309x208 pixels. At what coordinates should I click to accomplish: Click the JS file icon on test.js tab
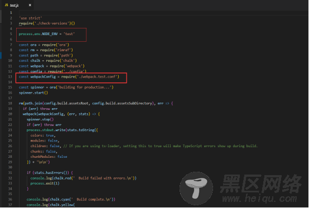click(7, 5)
